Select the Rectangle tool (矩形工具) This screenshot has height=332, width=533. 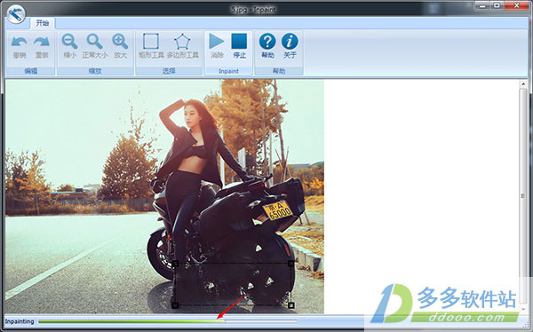coord(151,41)
